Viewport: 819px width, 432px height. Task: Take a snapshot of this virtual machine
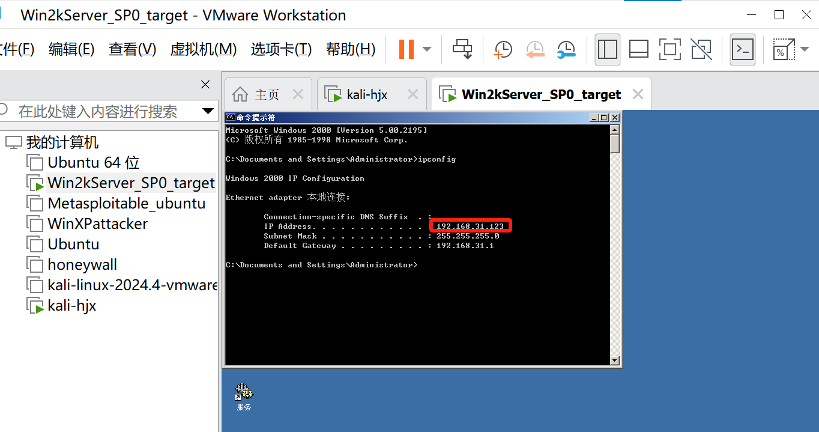click(x=503, y=49)
